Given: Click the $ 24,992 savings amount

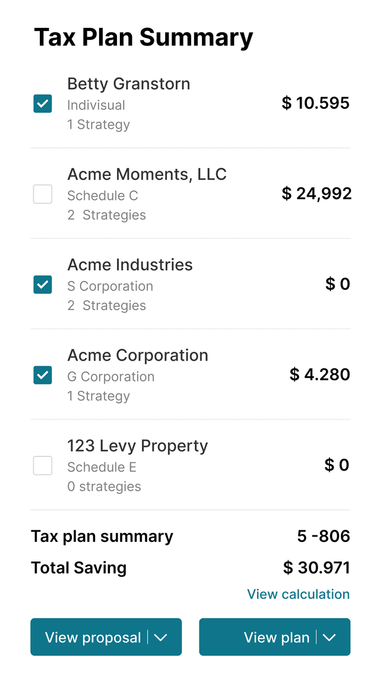Looking at the screenshot, I should tap(316, 194).
